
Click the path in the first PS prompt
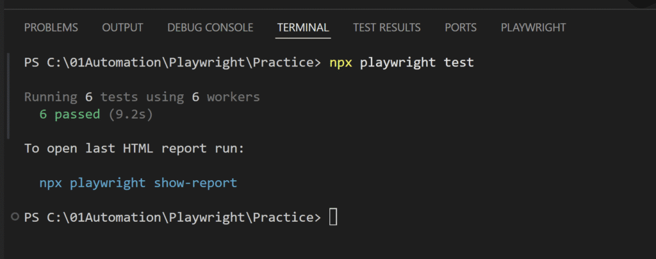180,63
